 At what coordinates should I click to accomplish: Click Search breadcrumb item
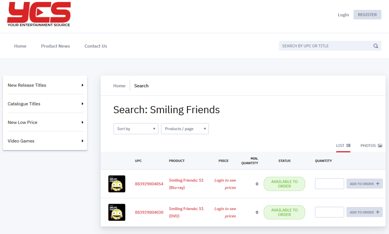(141, 85)
